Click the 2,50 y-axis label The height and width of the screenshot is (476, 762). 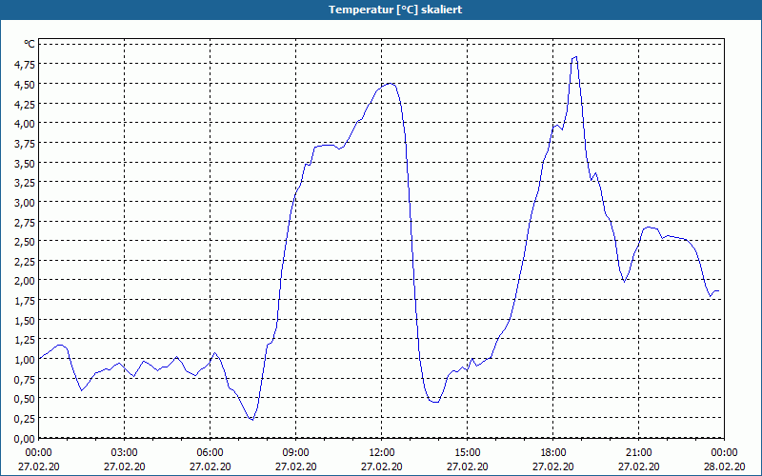27,242
